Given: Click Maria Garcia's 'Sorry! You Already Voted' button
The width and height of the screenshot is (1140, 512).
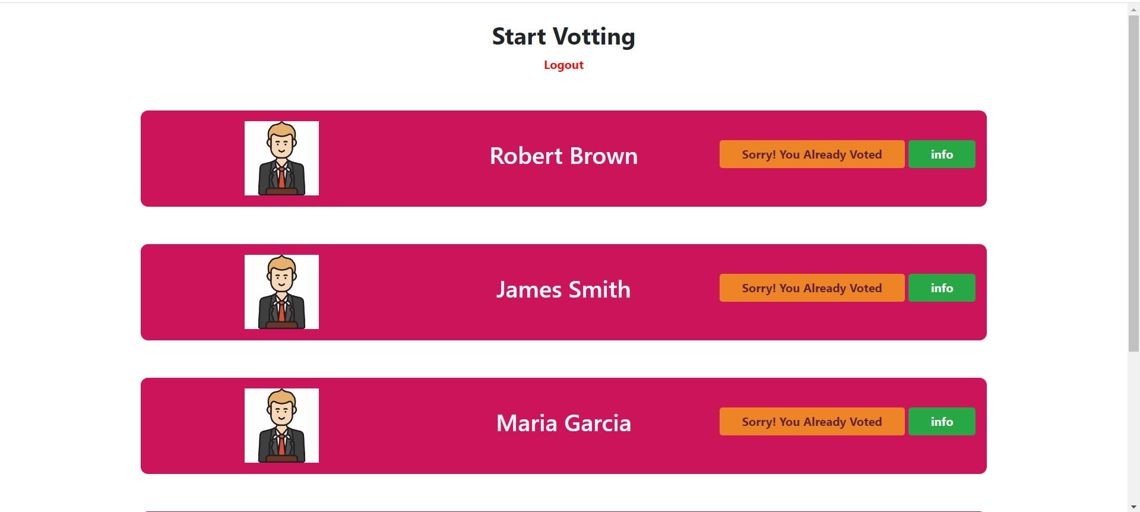Looking at the screenshot, I should coord(812,421).
